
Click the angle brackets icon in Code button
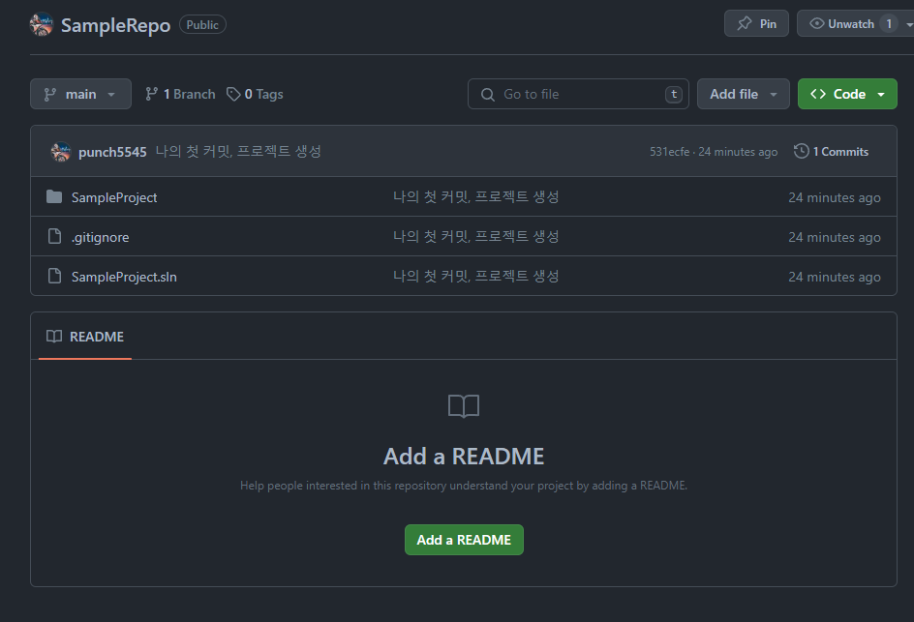click(818, 94)
